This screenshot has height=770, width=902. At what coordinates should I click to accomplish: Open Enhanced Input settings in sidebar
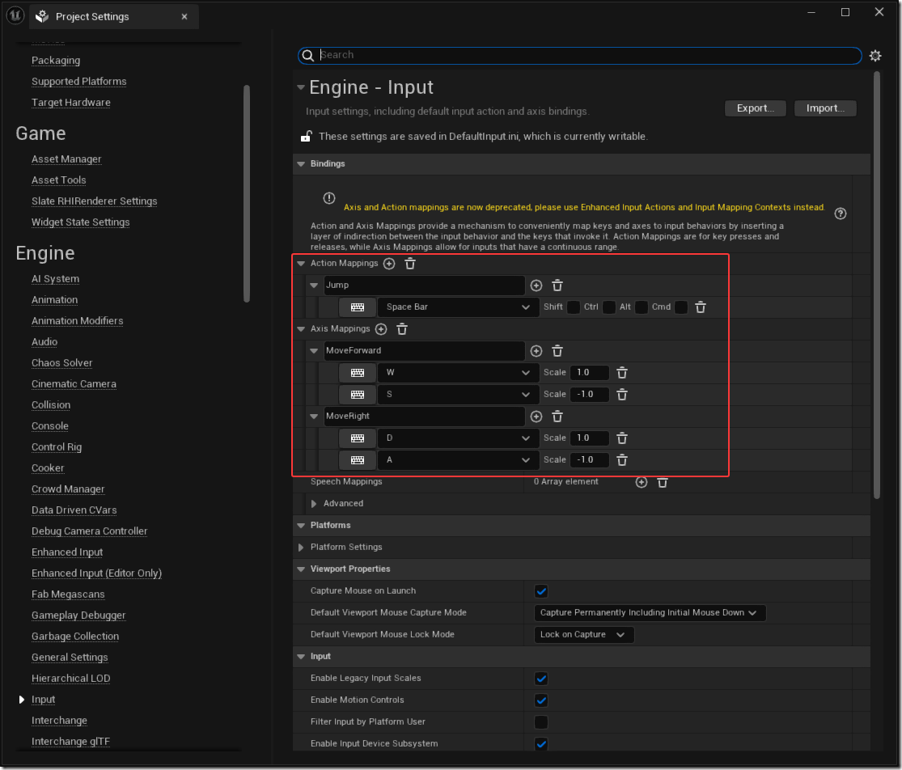coord(67,552)
